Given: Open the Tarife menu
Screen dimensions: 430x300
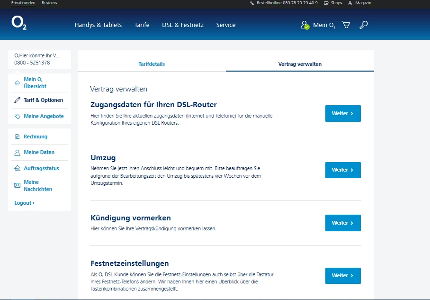Looking at the screenshot, I should coord(142,25).
